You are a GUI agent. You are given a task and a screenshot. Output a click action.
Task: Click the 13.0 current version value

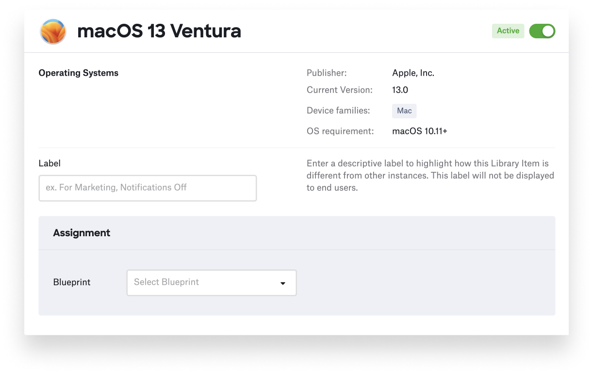point(400,90)
